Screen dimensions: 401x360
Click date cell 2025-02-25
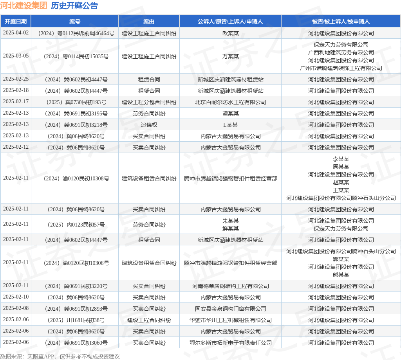16,79
